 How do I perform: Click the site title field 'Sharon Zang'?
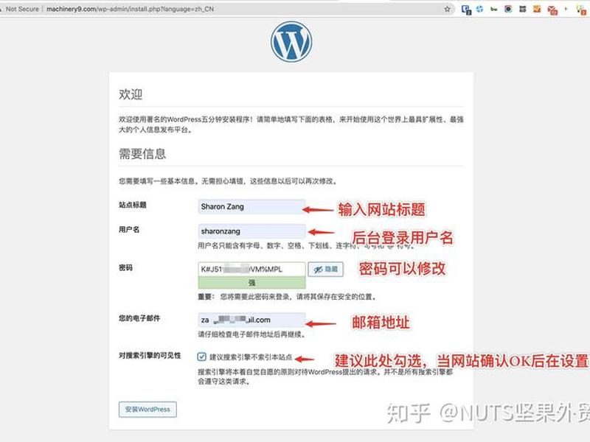[x=251, y=207]
